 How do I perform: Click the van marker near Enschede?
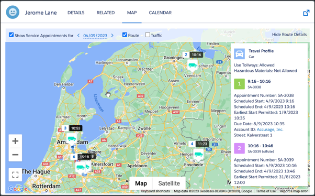click(198, 155)
